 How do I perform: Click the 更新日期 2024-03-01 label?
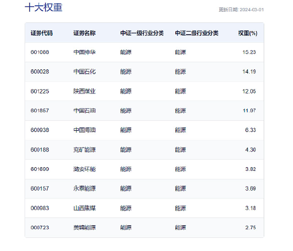[241, 10]
